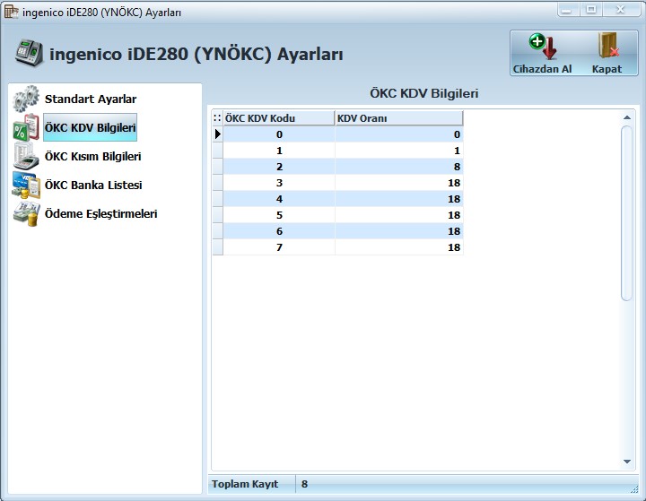Screen dimensions: 646x501
Task: Open the Ödeme Eşleştirmeleri section
Action: click(100, 214)
